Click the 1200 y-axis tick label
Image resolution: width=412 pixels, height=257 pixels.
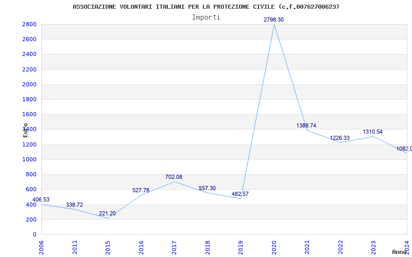pyautogui.click(x=29, y=144)
